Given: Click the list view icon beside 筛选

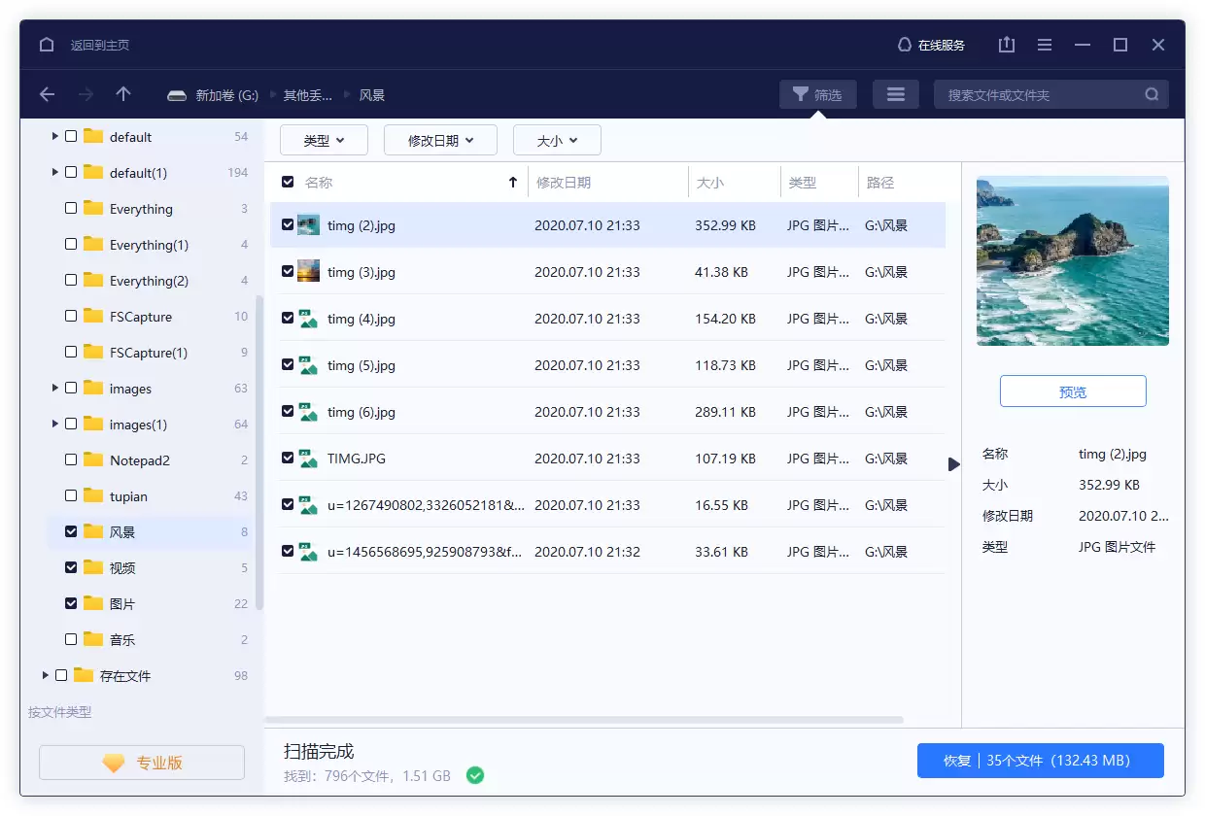Looking at the screenshot, I should (x=895, y=93).
